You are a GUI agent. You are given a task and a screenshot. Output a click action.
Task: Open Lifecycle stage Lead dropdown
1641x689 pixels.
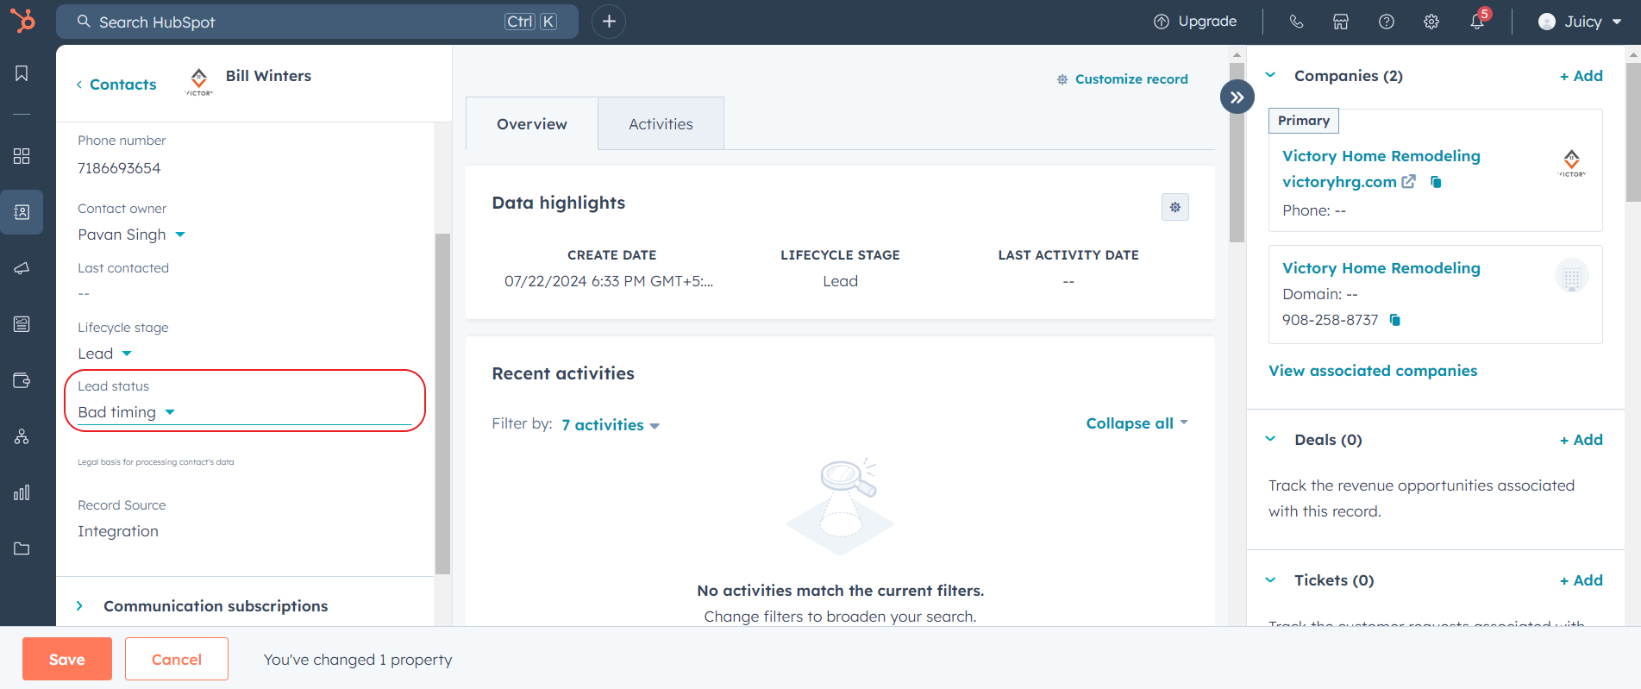[105, 354]
